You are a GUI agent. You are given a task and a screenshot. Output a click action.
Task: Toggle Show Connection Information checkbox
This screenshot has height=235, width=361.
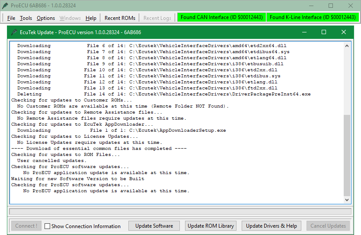47,226
